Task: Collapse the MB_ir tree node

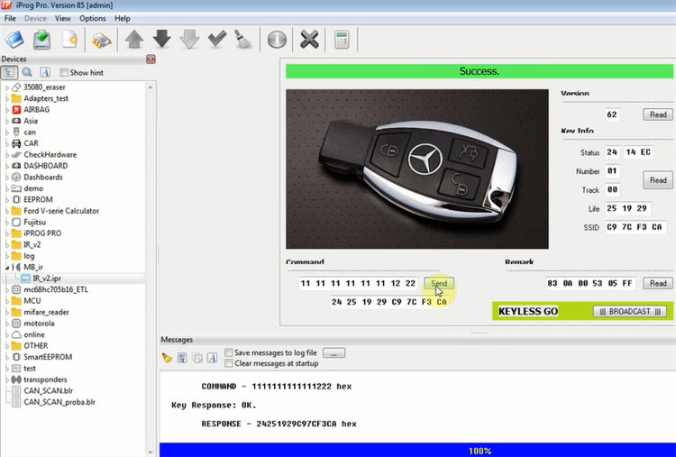Action: (x=7, y=268)
